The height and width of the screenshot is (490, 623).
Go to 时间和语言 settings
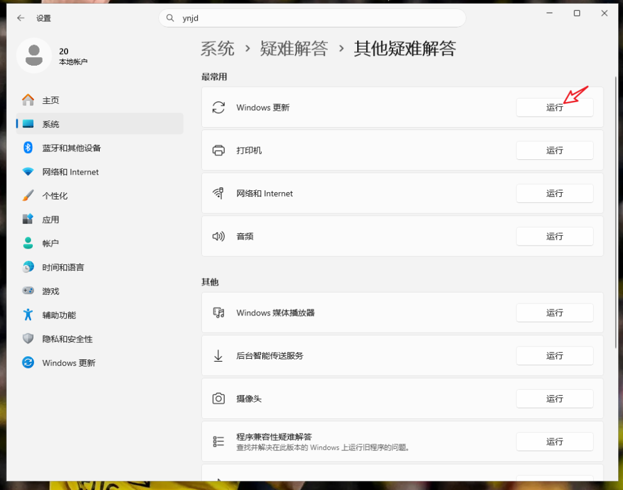pyautogui.click(x=99, y=267)
